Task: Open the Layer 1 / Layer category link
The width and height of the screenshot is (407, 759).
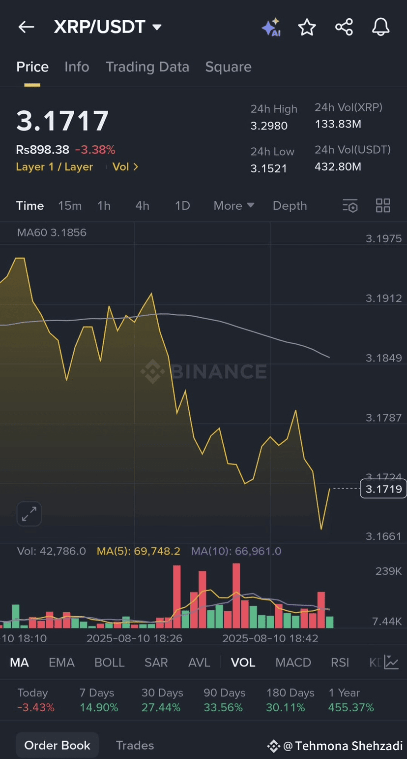Action: 54,167
